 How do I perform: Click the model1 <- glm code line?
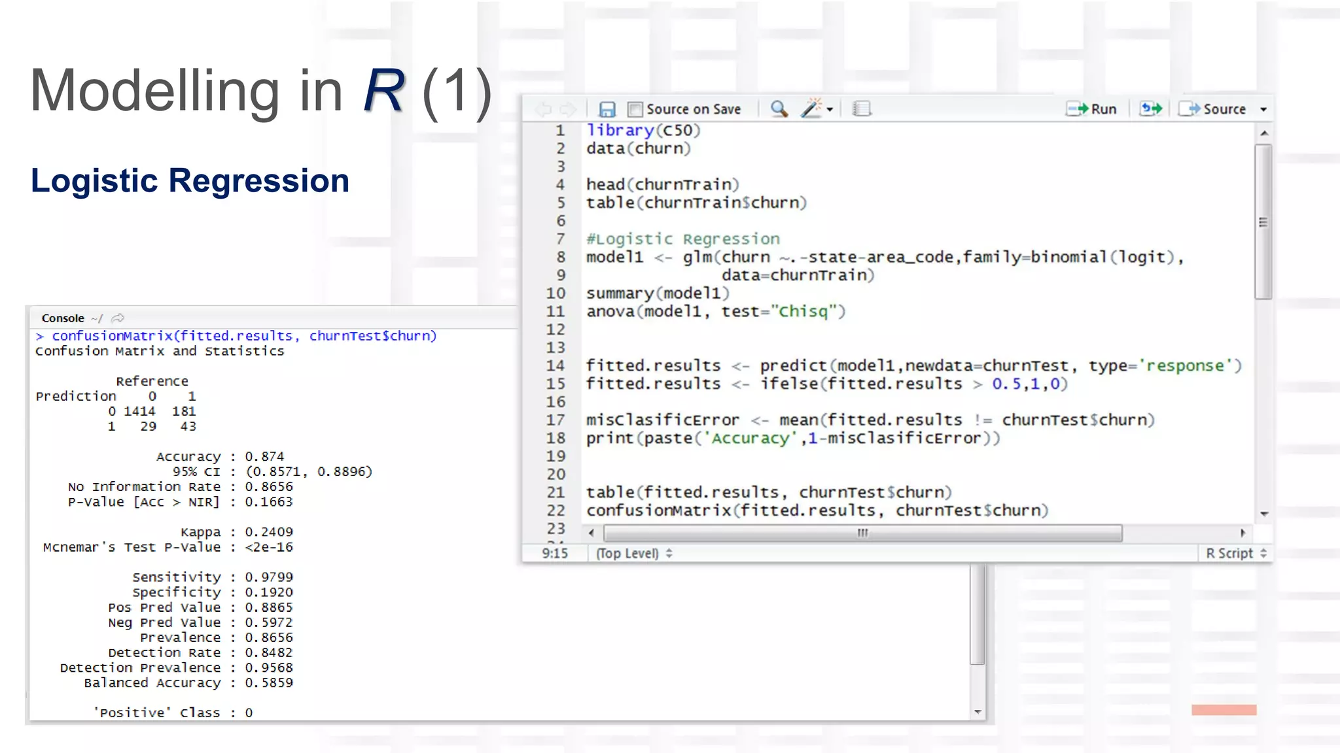[x=885, y=258]
